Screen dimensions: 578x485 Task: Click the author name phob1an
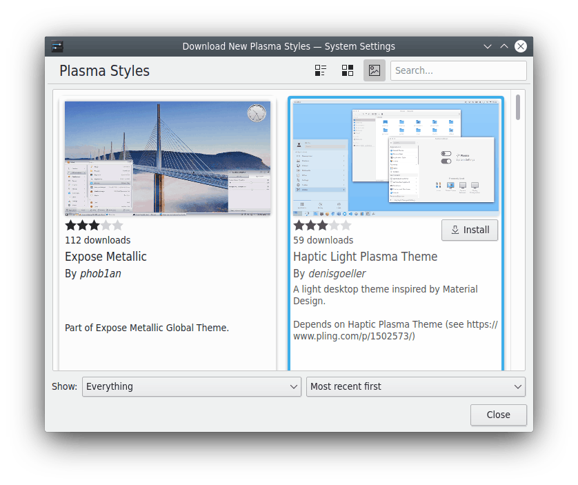(101, 274)
